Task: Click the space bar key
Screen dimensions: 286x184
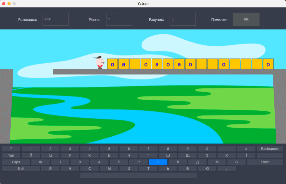Action: click(138, 175)
